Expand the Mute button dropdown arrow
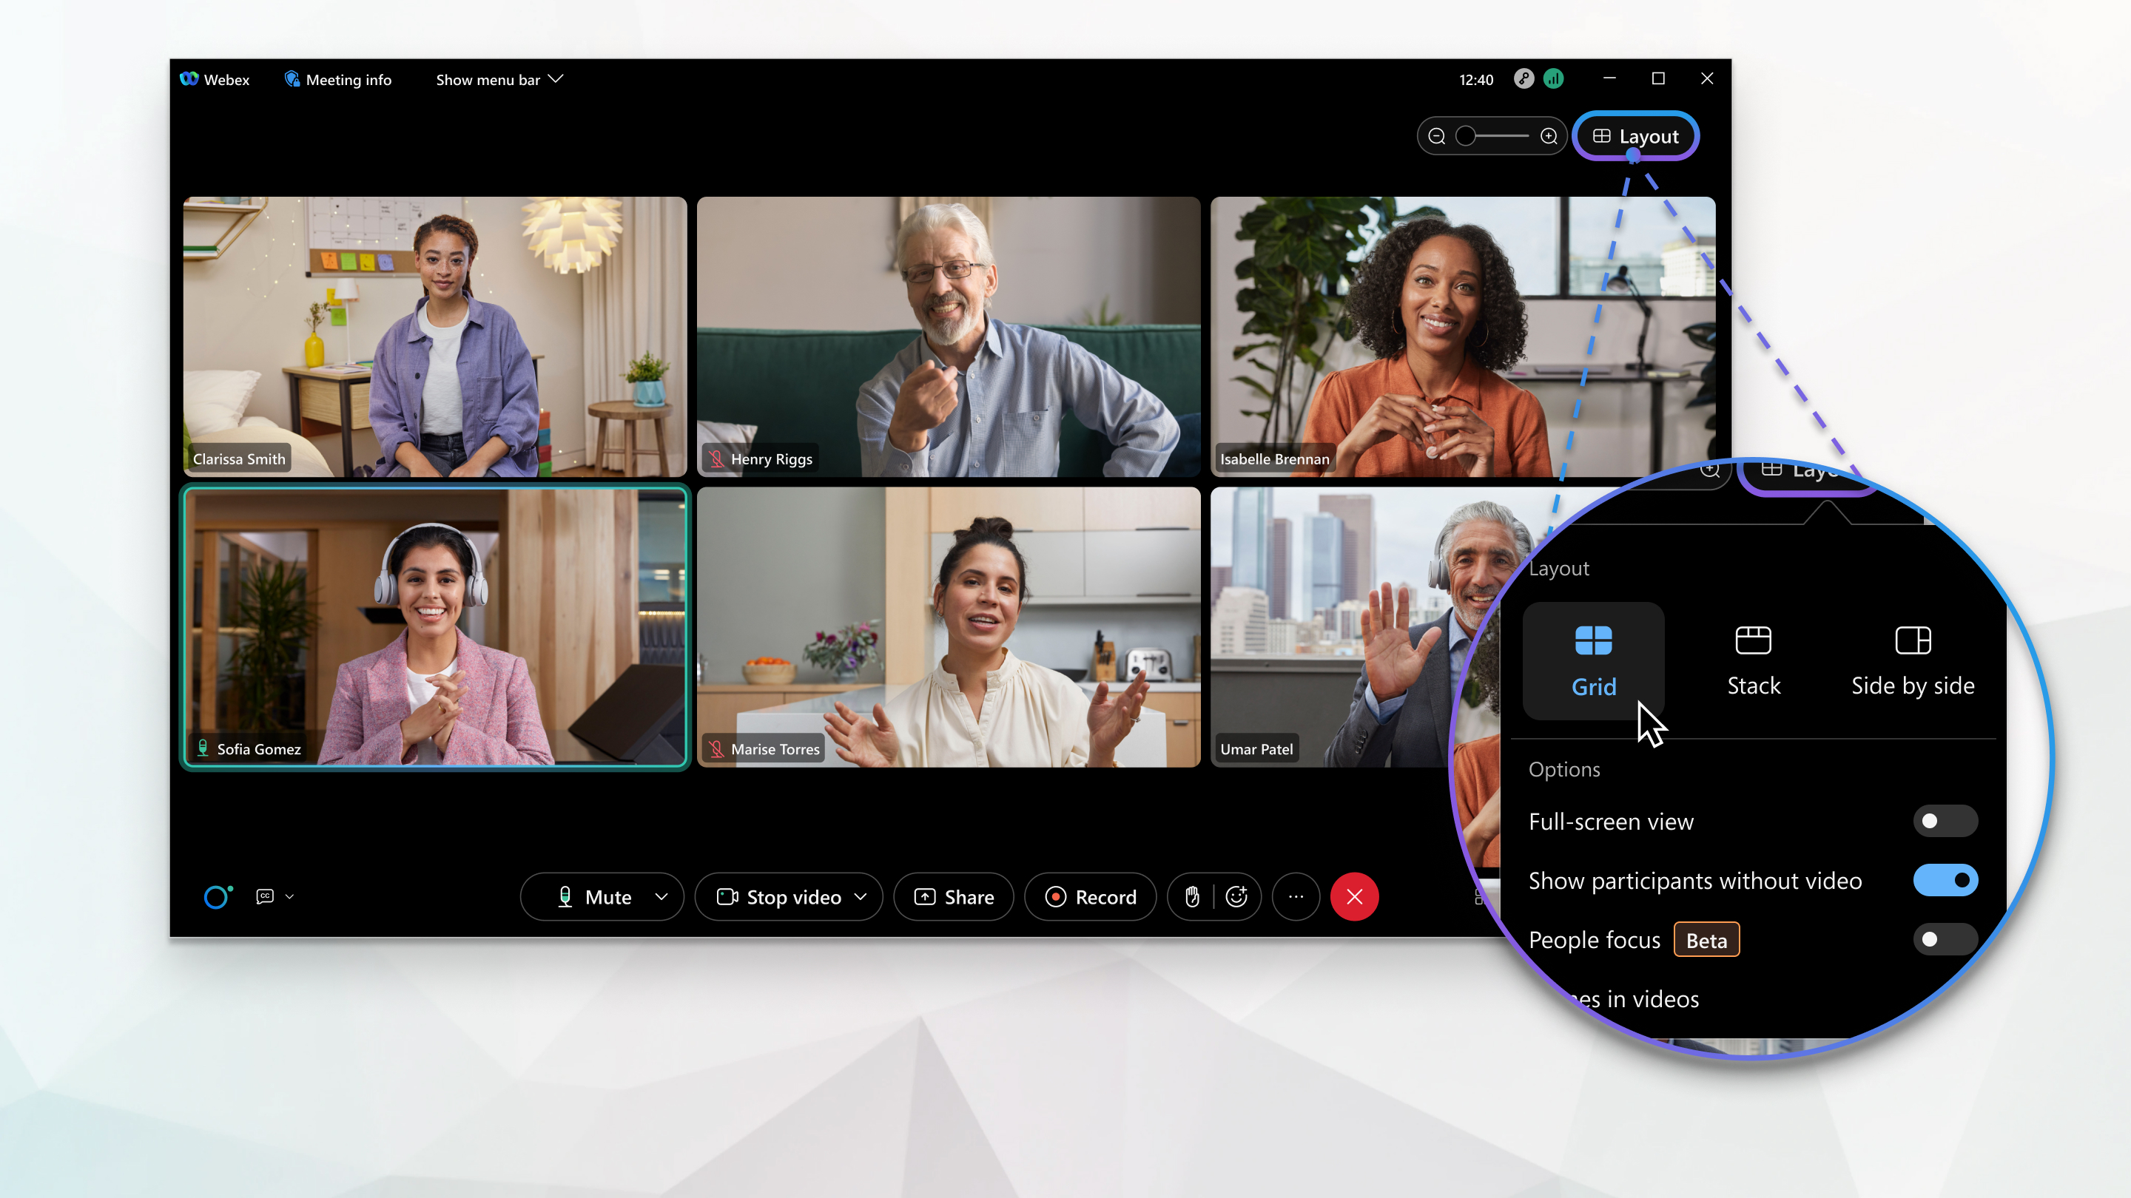 pyautogui.click(x=660, y=897)
